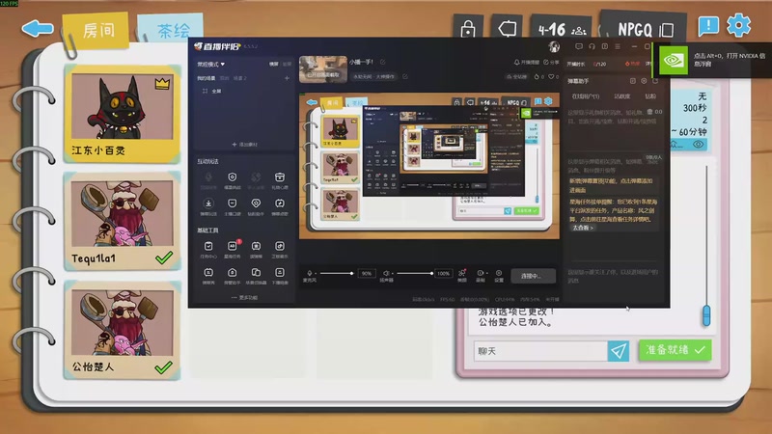772x434 pixels.
Task: Click the 分享 share link
Action: pyautogui.click(x=551, y=62)
